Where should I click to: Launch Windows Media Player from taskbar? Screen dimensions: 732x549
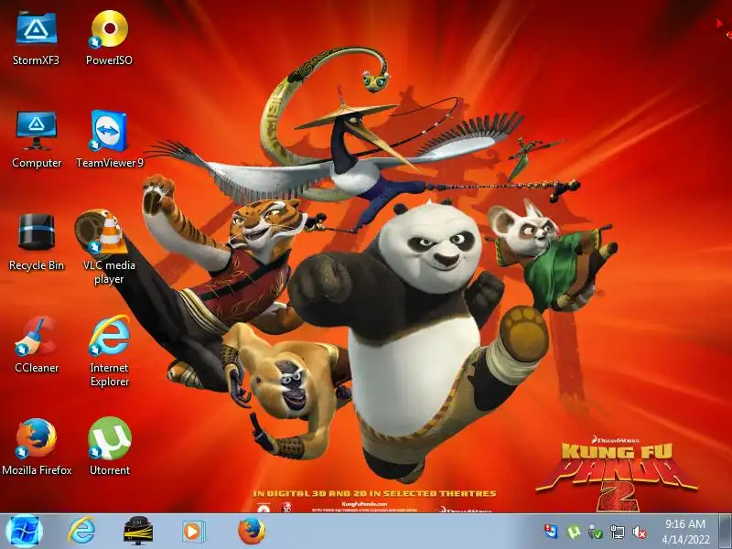coord(192,532)
